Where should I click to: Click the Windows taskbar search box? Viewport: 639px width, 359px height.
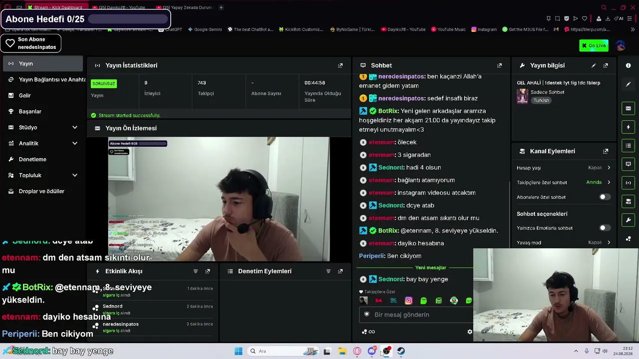point(283,351)
